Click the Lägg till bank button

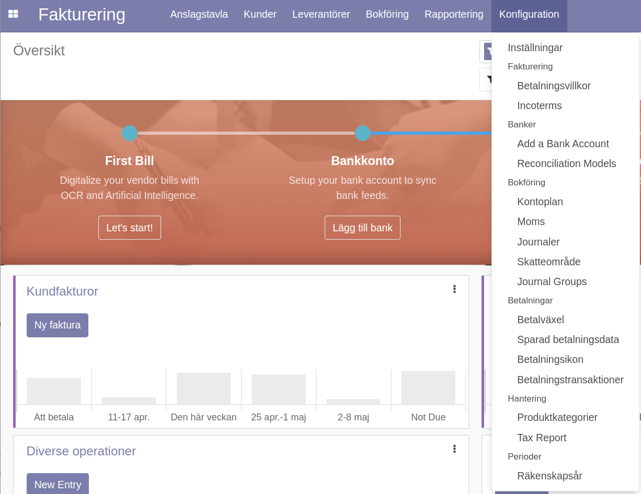click(x=362, y=228)
